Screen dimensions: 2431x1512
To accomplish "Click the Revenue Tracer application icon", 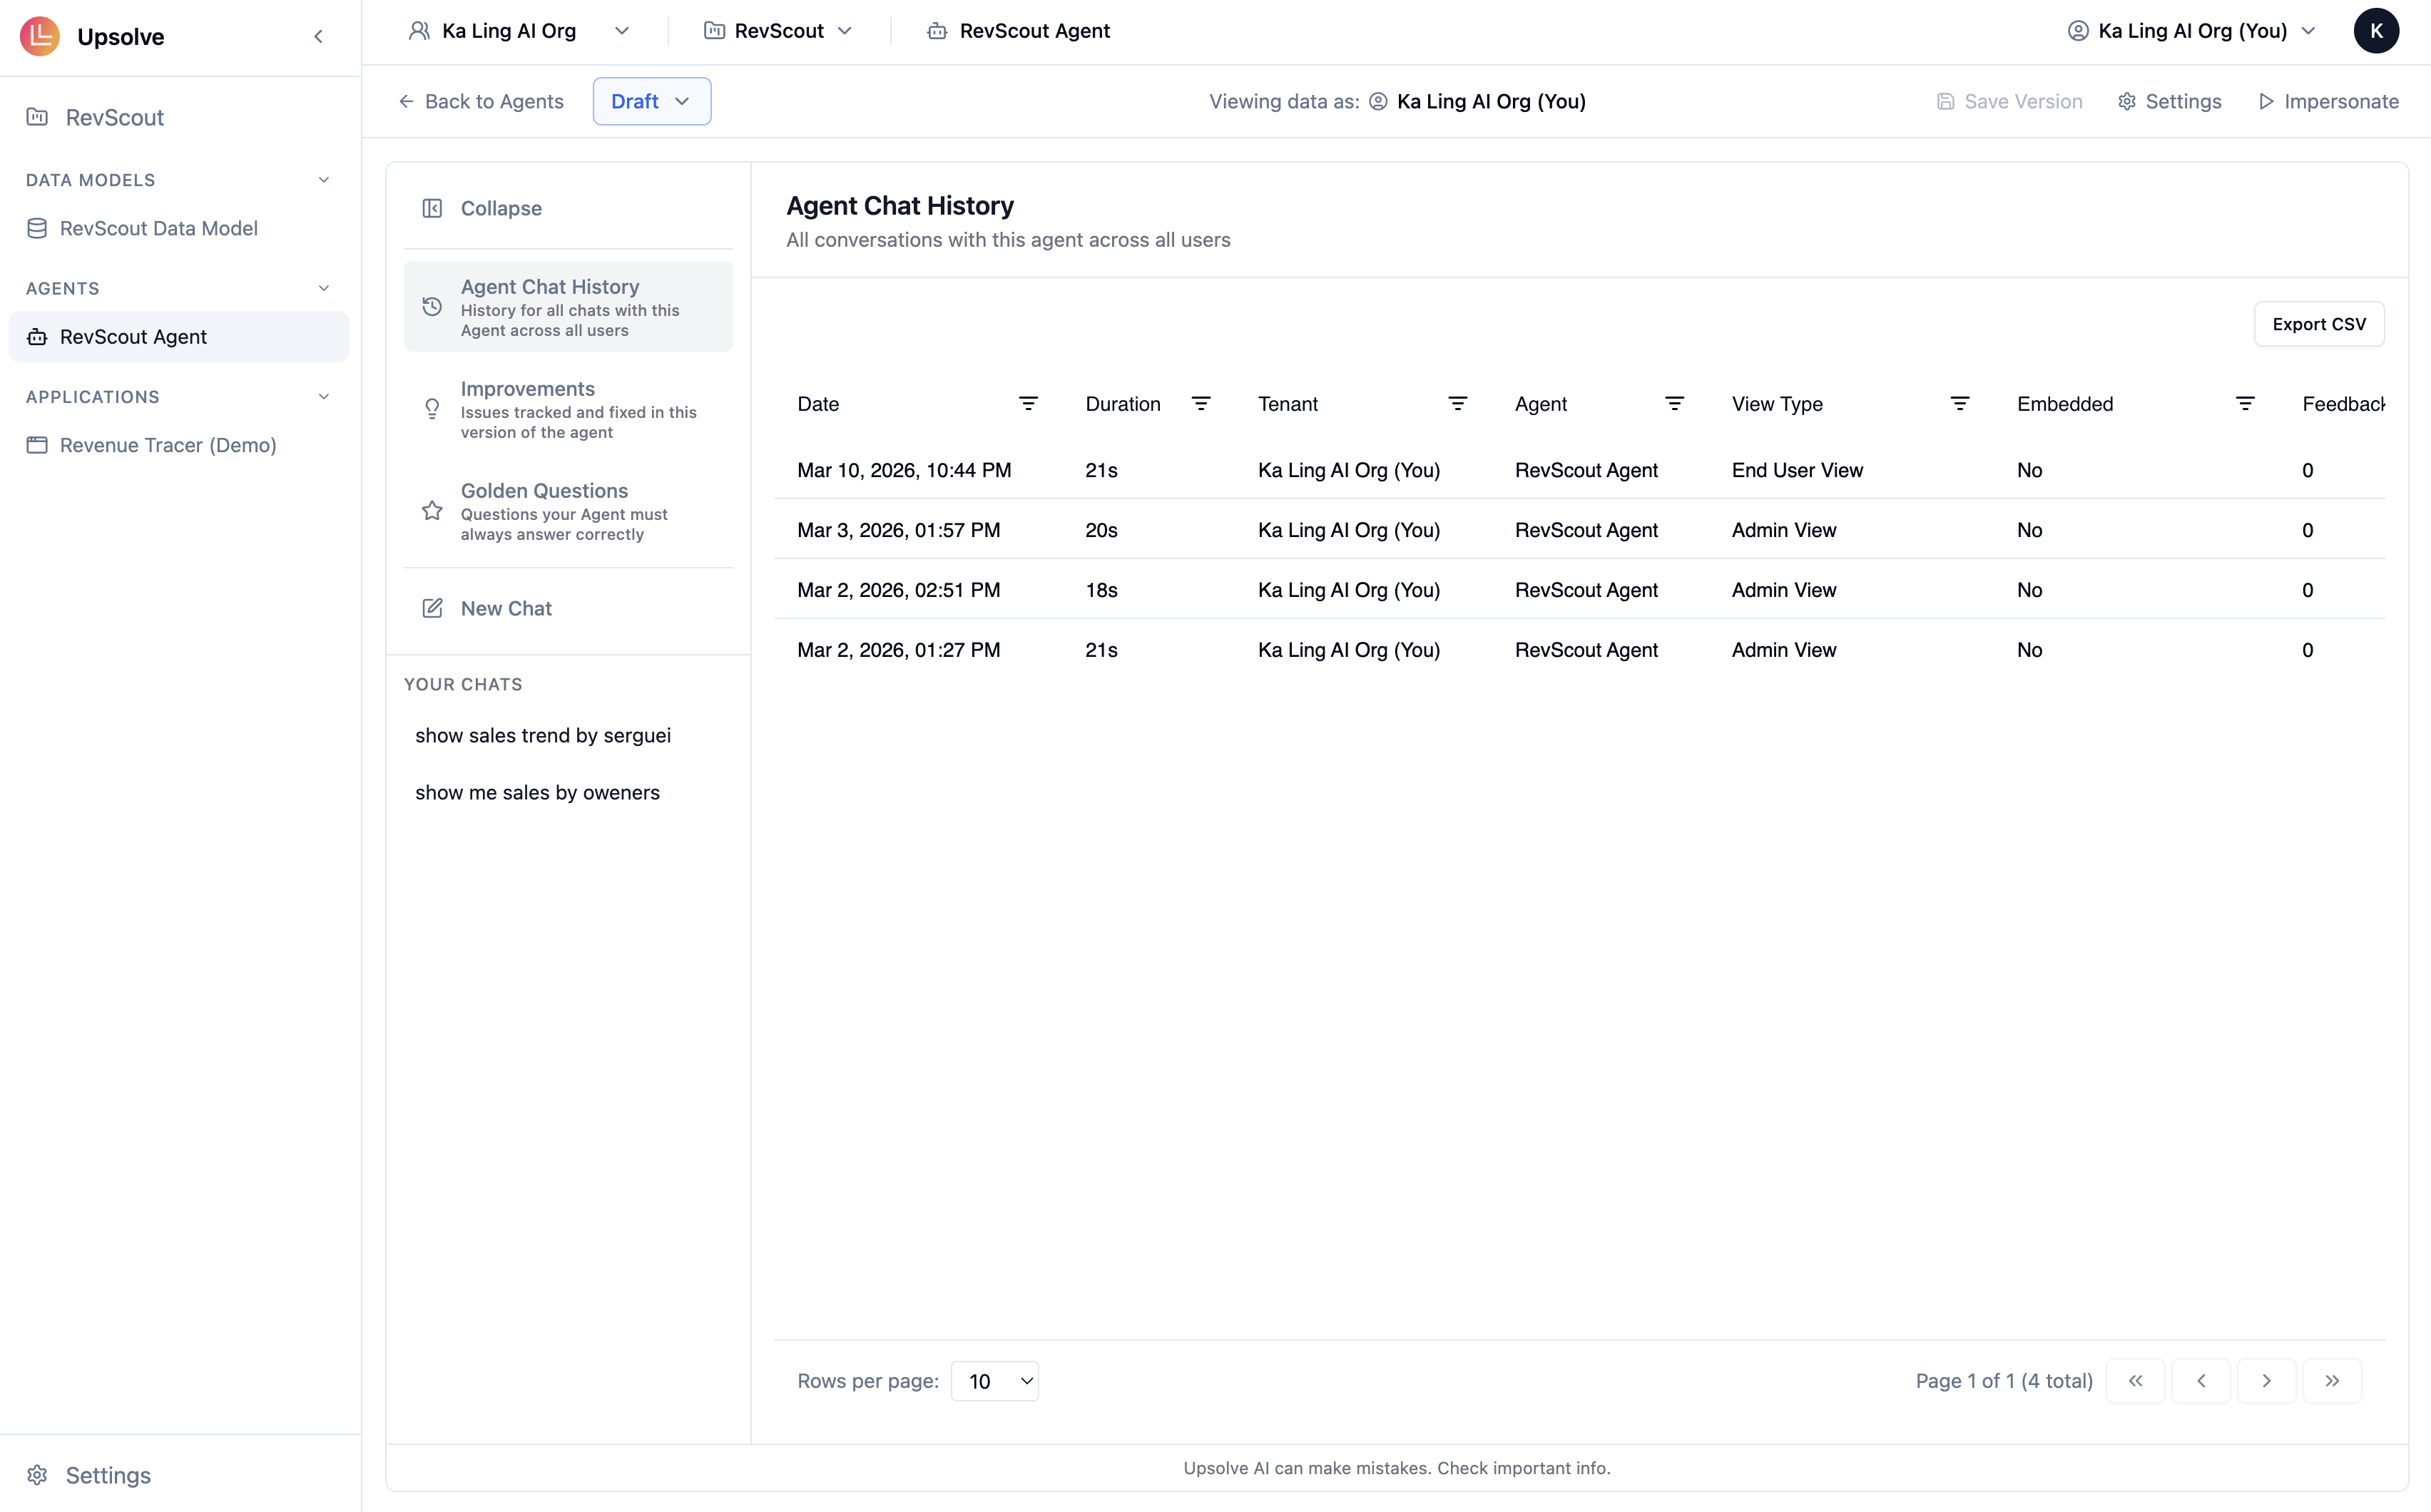I will 37,445.
